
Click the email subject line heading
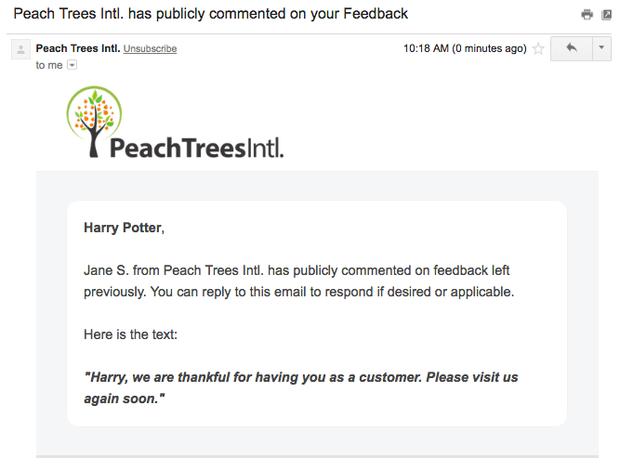coord(210,14)
